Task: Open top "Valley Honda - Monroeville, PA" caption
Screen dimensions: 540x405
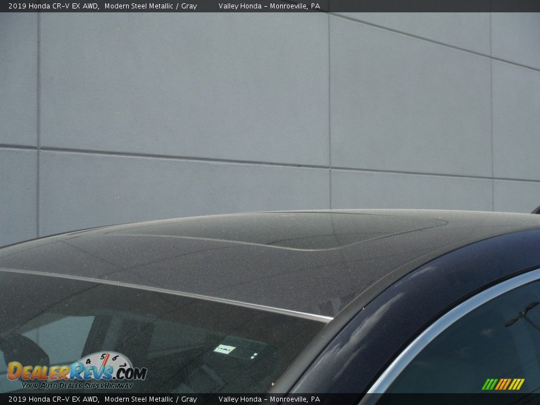Action: point(269,6)
